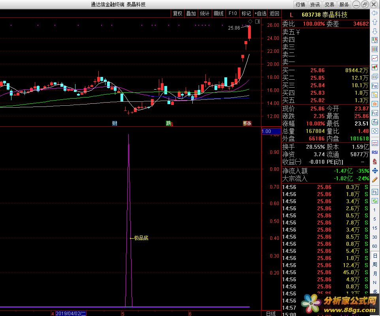Click the FS icon in the sidebar
The height and width of the screenshot is (316, 380).
click(375, 192)
